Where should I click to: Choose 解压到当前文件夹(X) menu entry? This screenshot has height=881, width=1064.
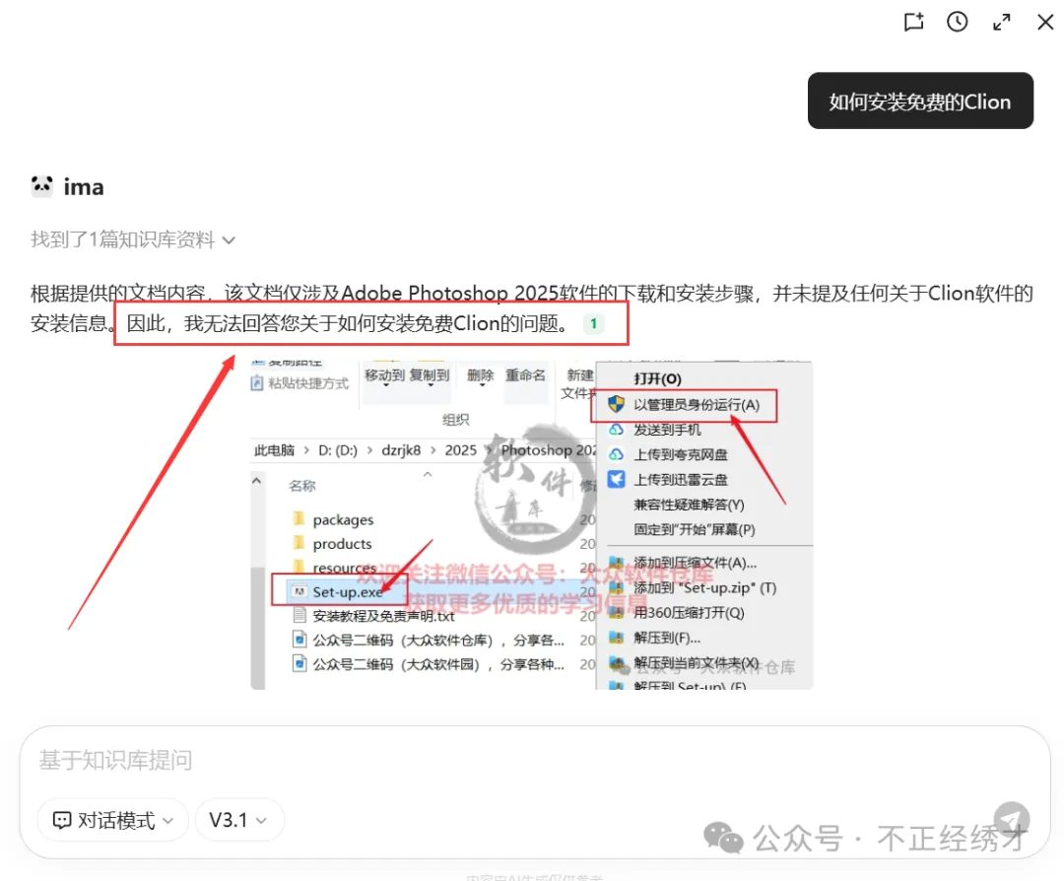click(x=697, y=662)
